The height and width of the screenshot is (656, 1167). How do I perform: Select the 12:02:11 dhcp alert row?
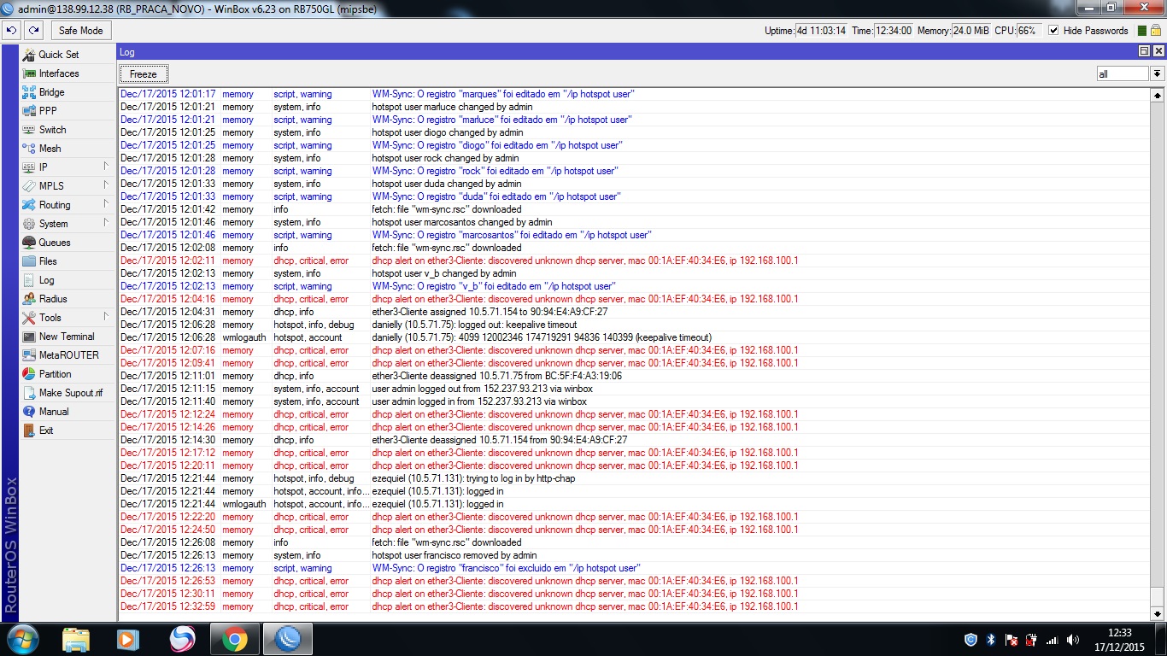634,261
